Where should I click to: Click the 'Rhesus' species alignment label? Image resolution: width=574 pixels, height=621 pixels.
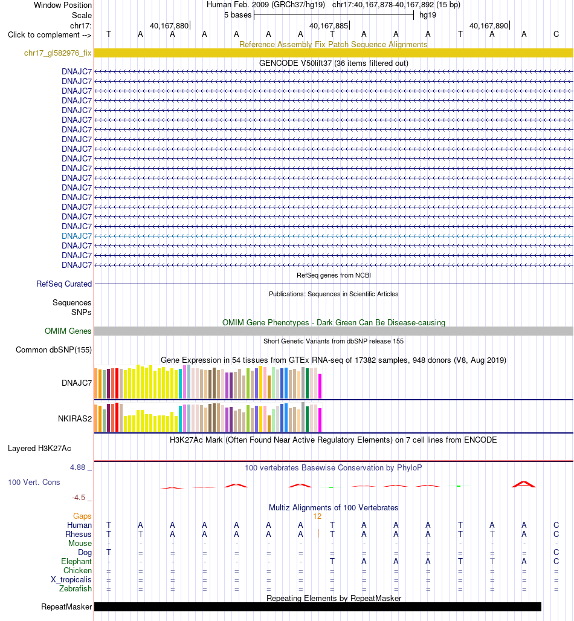tap(79, 535)
